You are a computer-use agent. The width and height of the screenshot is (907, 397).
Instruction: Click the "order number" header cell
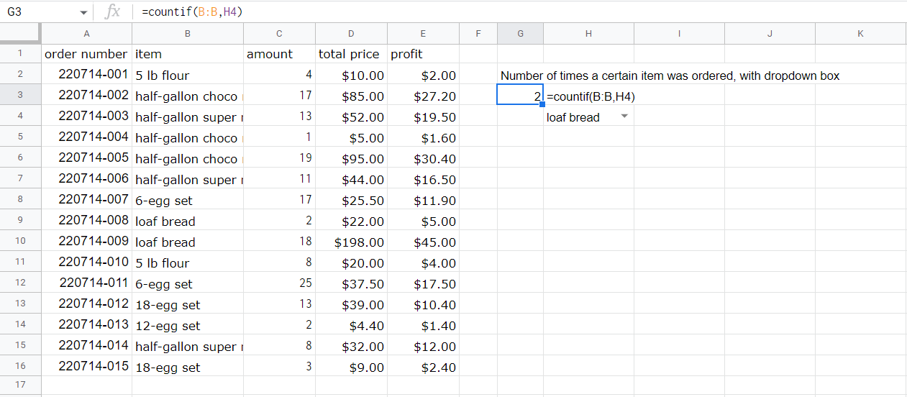coord(86,54)
